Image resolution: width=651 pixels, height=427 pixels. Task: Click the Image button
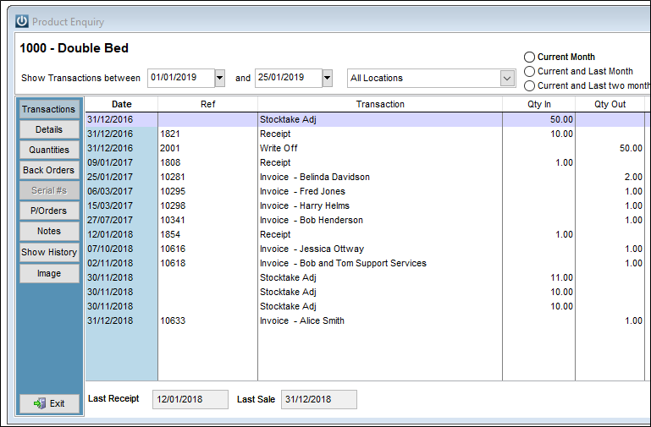click(x=49, y=273)
